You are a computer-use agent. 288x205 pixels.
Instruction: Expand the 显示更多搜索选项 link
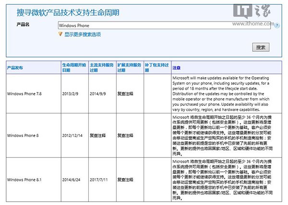click(x=83, y=34)
